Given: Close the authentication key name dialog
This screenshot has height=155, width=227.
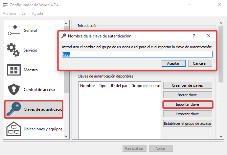Looking at the screenshot, I should click(x=209, y=36).
